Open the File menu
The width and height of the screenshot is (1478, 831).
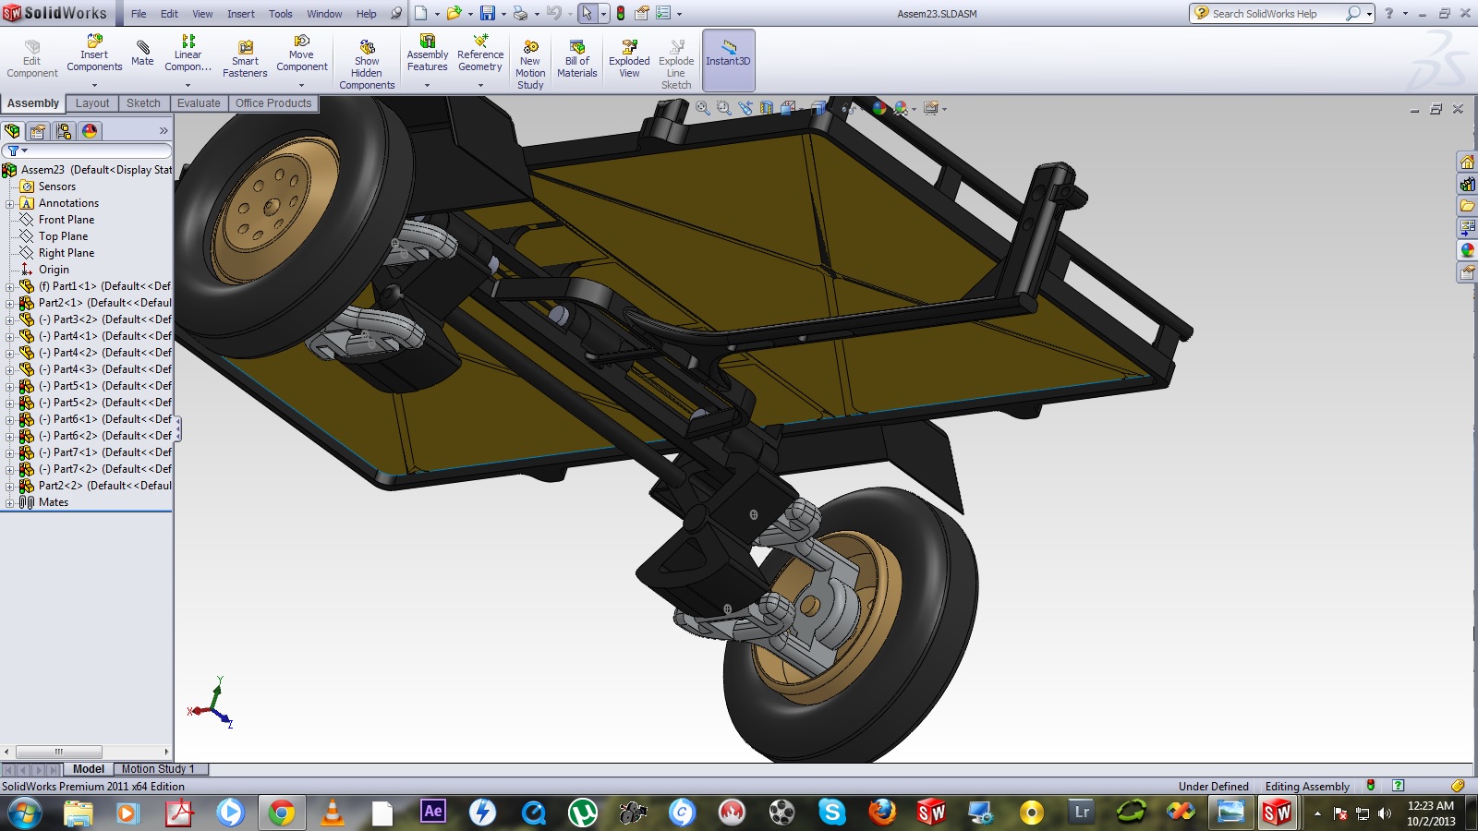(x=139, y=14)
